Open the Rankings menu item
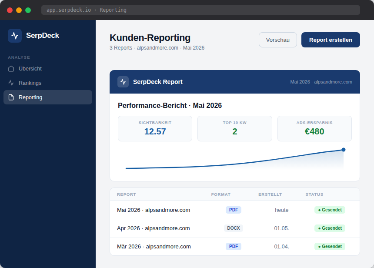This screenshot has width=374, height=268. tap(48, 83)
